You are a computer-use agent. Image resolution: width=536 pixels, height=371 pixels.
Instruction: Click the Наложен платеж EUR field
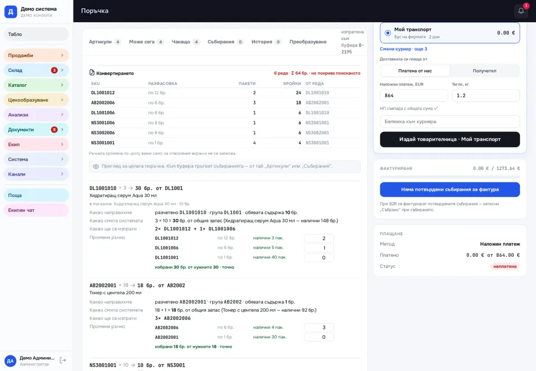click(x=414, y=95)
